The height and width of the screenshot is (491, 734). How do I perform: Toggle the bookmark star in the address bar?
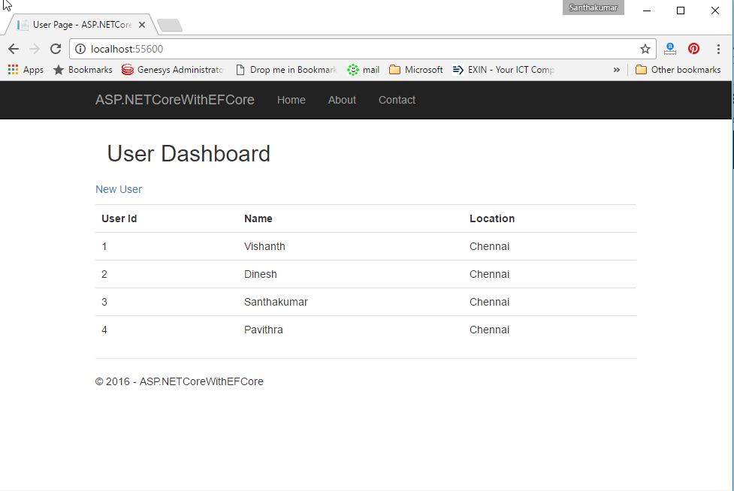(x=645, y=48)
